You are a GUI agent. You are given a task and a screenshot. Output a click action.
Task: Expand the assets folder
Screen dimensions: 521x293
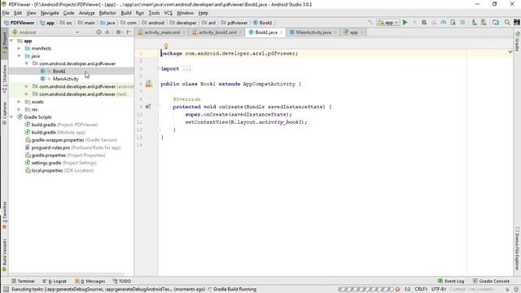[x=20, y=102]
